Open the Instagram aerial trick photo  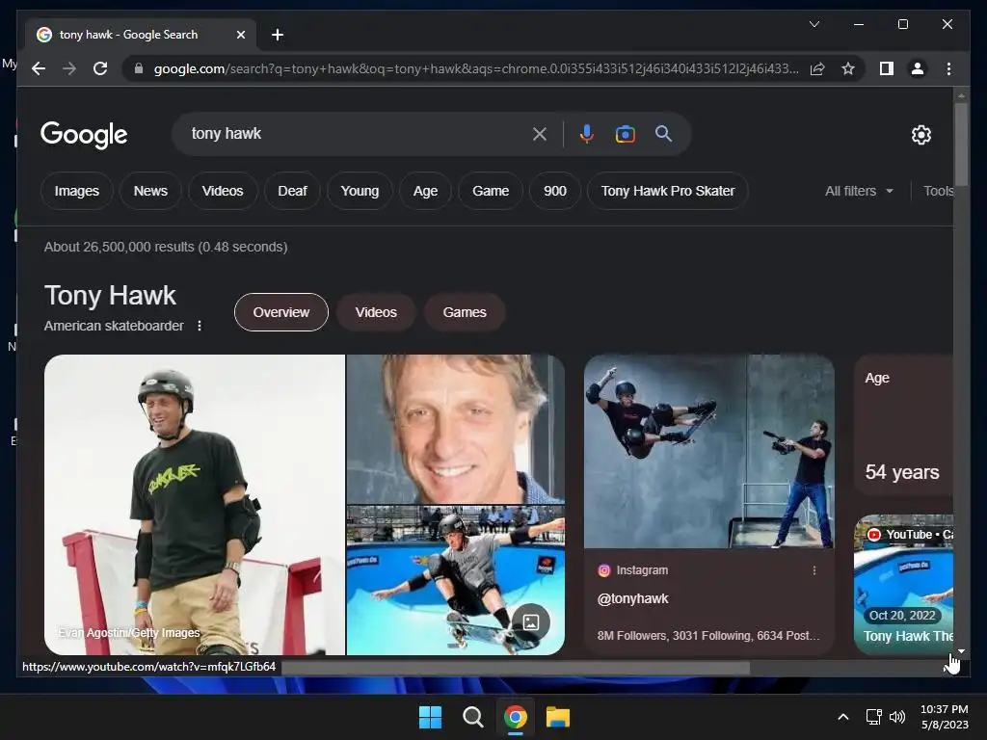point(709,452)
